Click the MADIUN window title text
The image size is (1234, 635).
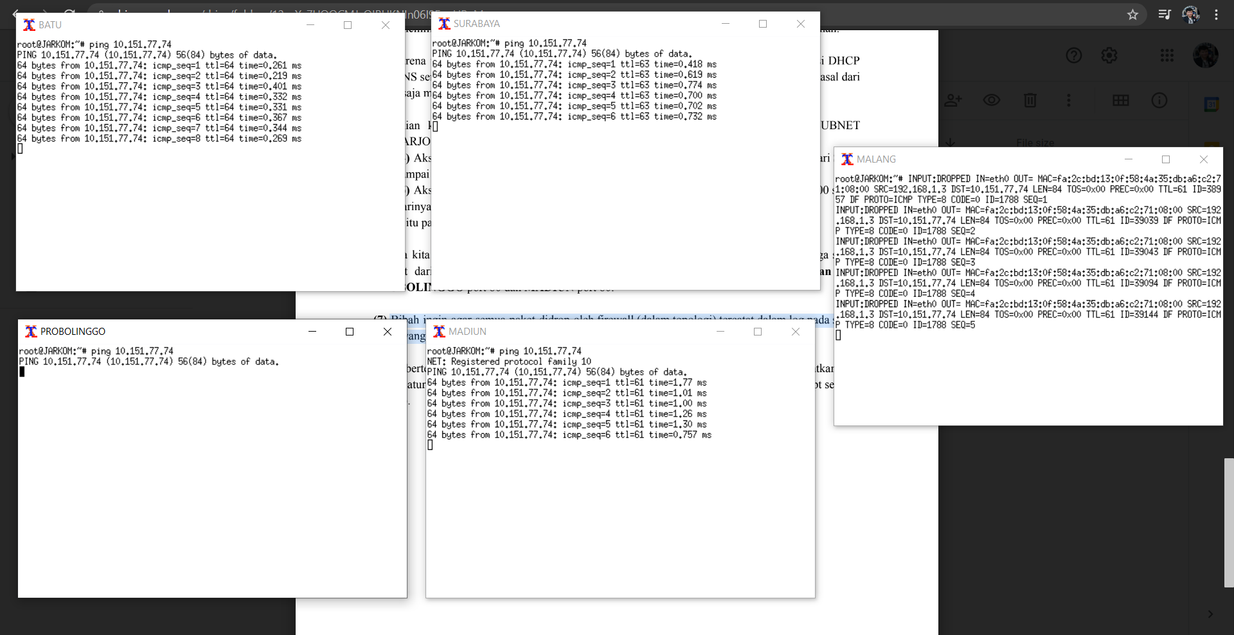(467, 332)
